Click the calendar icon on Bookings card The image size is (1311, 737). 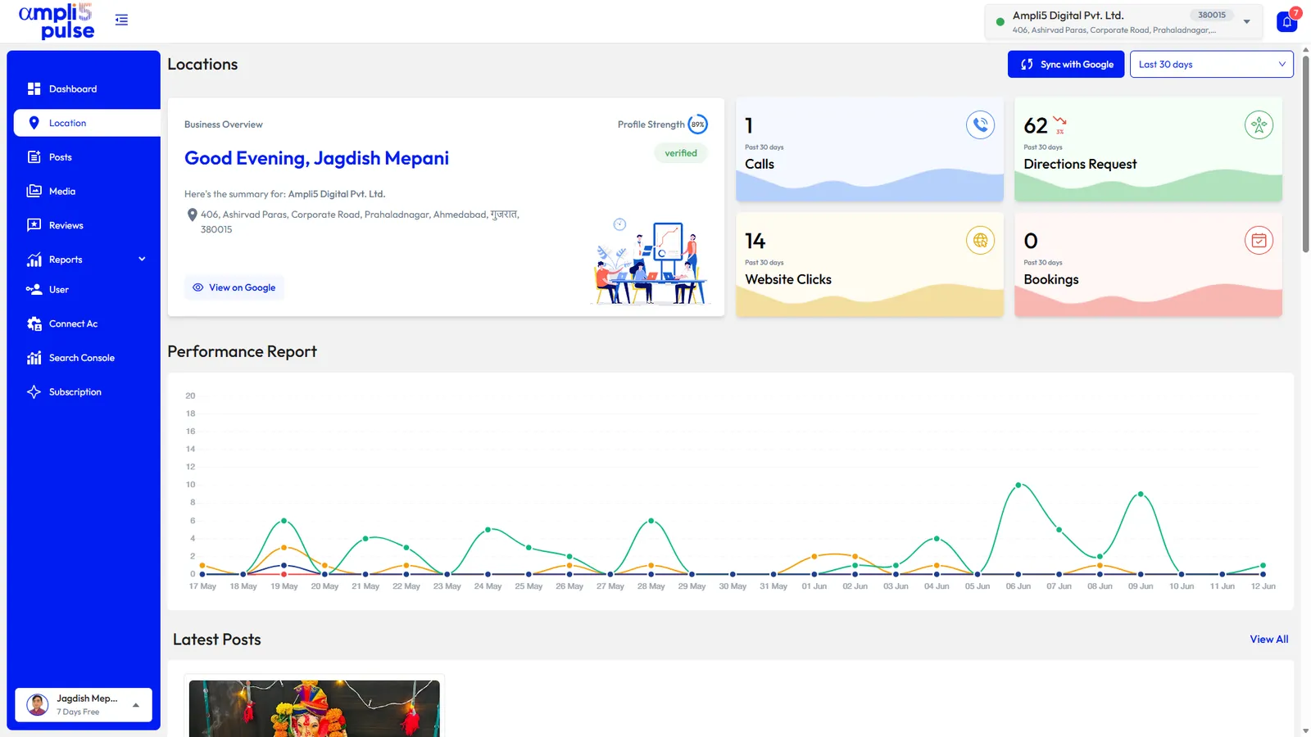click(1259, 241)
